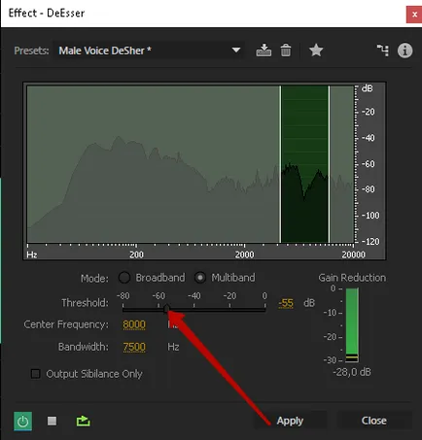Close the DeEsser effect dialog

pyautogui.click(x=374, y=421)
